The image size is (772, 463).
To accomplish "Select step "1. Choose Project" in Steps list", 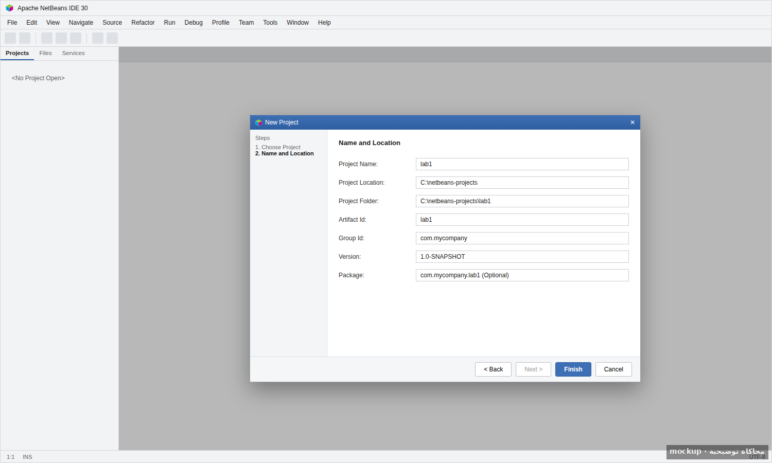I will click(x=278, y=147).
